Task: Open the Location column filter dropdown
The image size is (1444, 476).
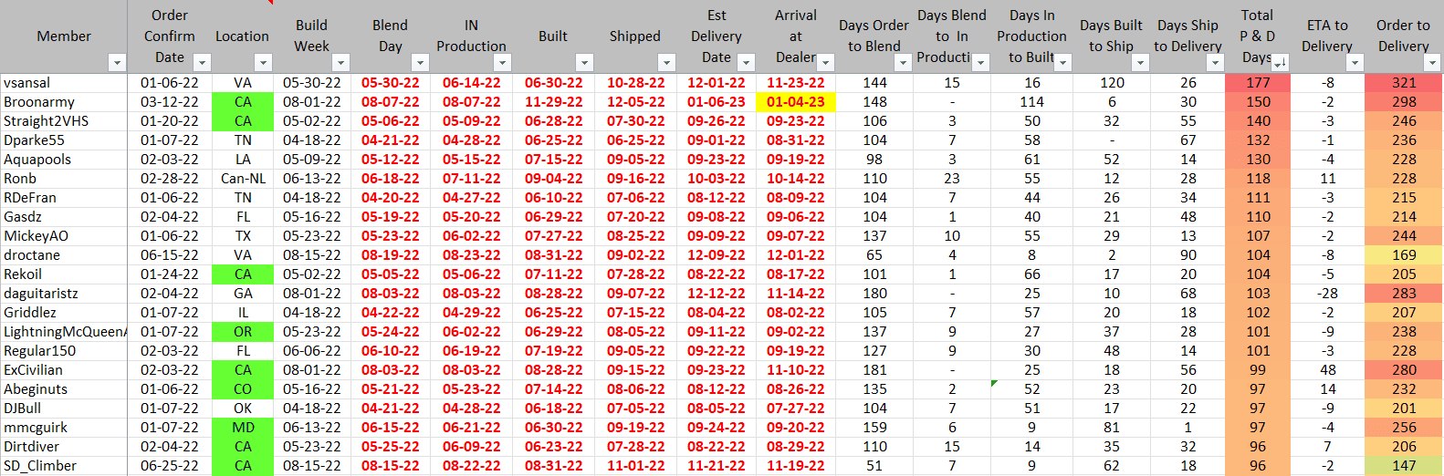Action: [x=263, y=63]
